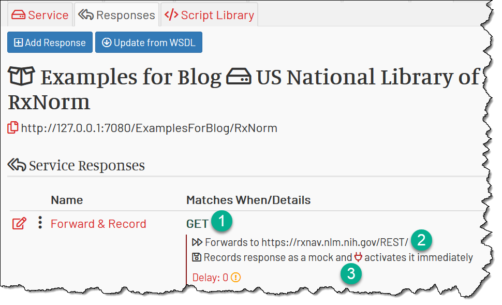Select the service URL text http://127.0.0.1:7080/ExamplesForBlog/RxNorm

click(x=149, y=128)
